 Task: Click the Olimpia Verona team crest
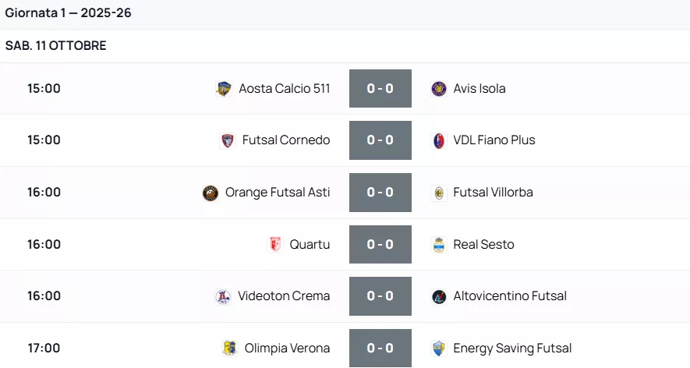pyautogui.click(x=230, y=349)
